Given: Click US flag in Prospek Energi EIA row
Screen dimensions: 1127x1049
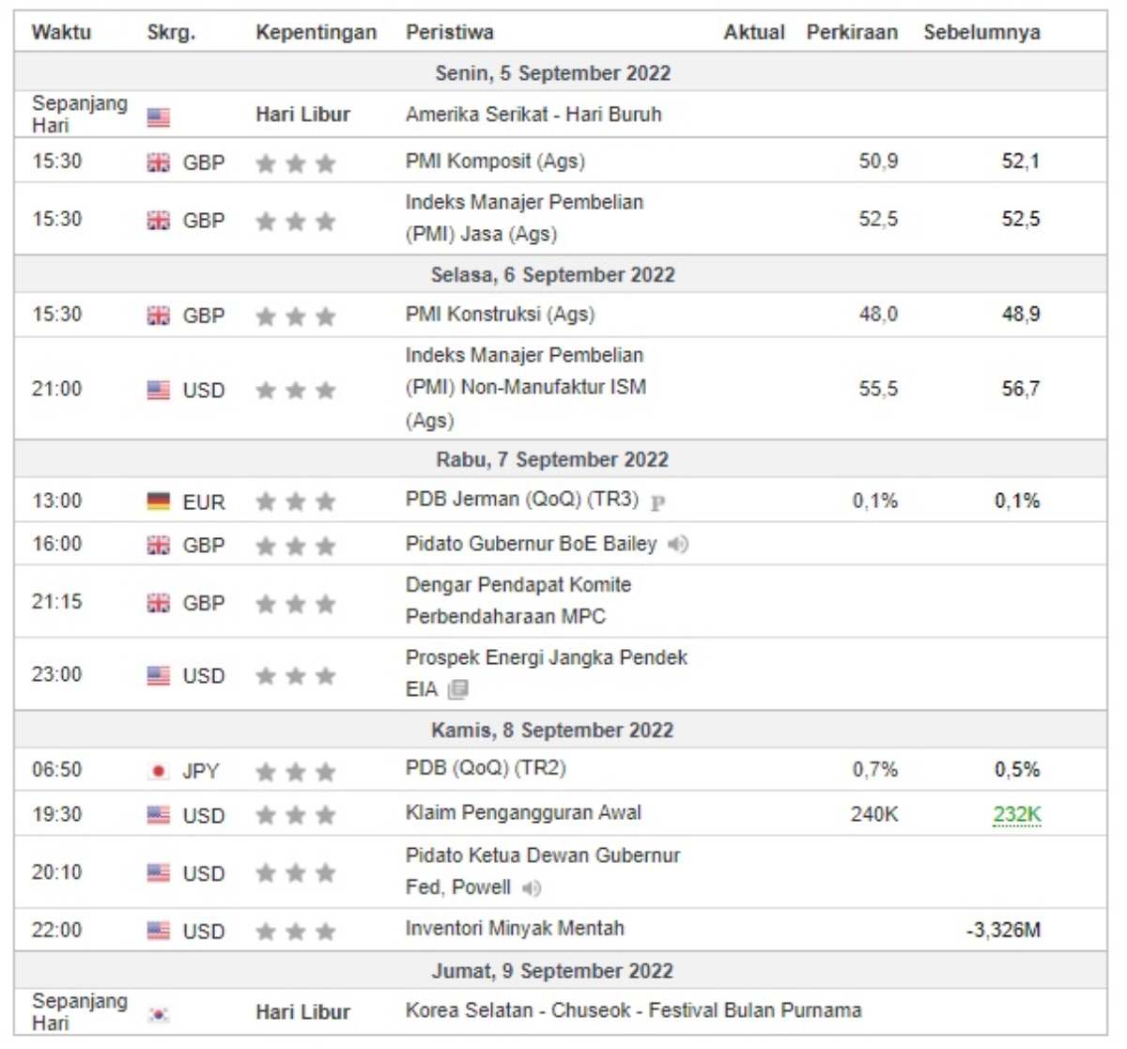Looking at the screenshot, I should tap(159, 675).
